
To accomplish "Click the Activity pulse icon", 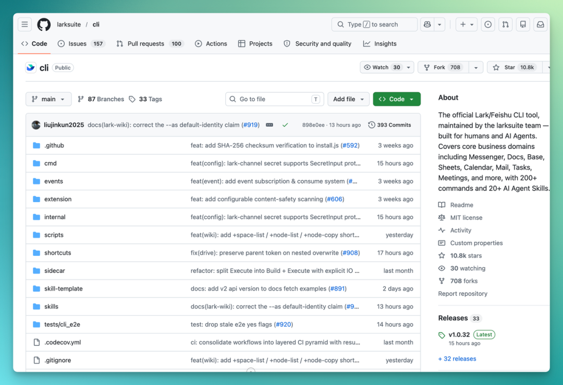I will 442,230.
